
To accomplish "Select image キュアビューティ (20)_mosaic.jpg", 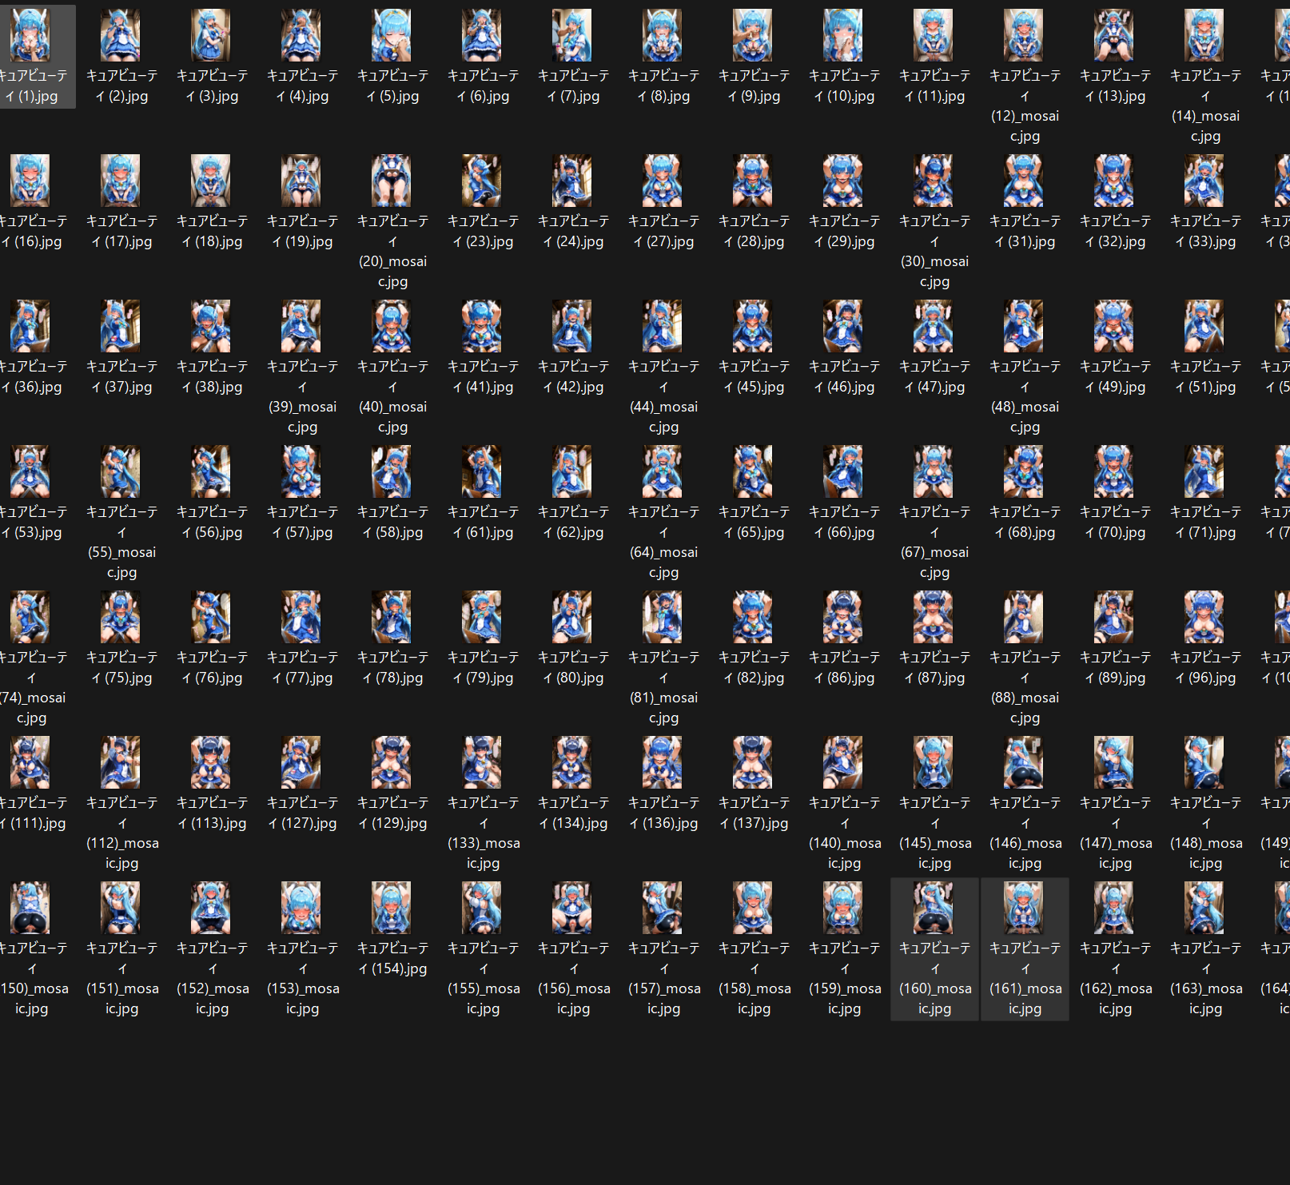I will tap(392, 222).
